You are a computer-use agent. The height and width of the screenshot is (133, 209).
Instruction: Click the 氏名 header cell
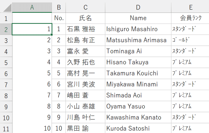[85, 18]
